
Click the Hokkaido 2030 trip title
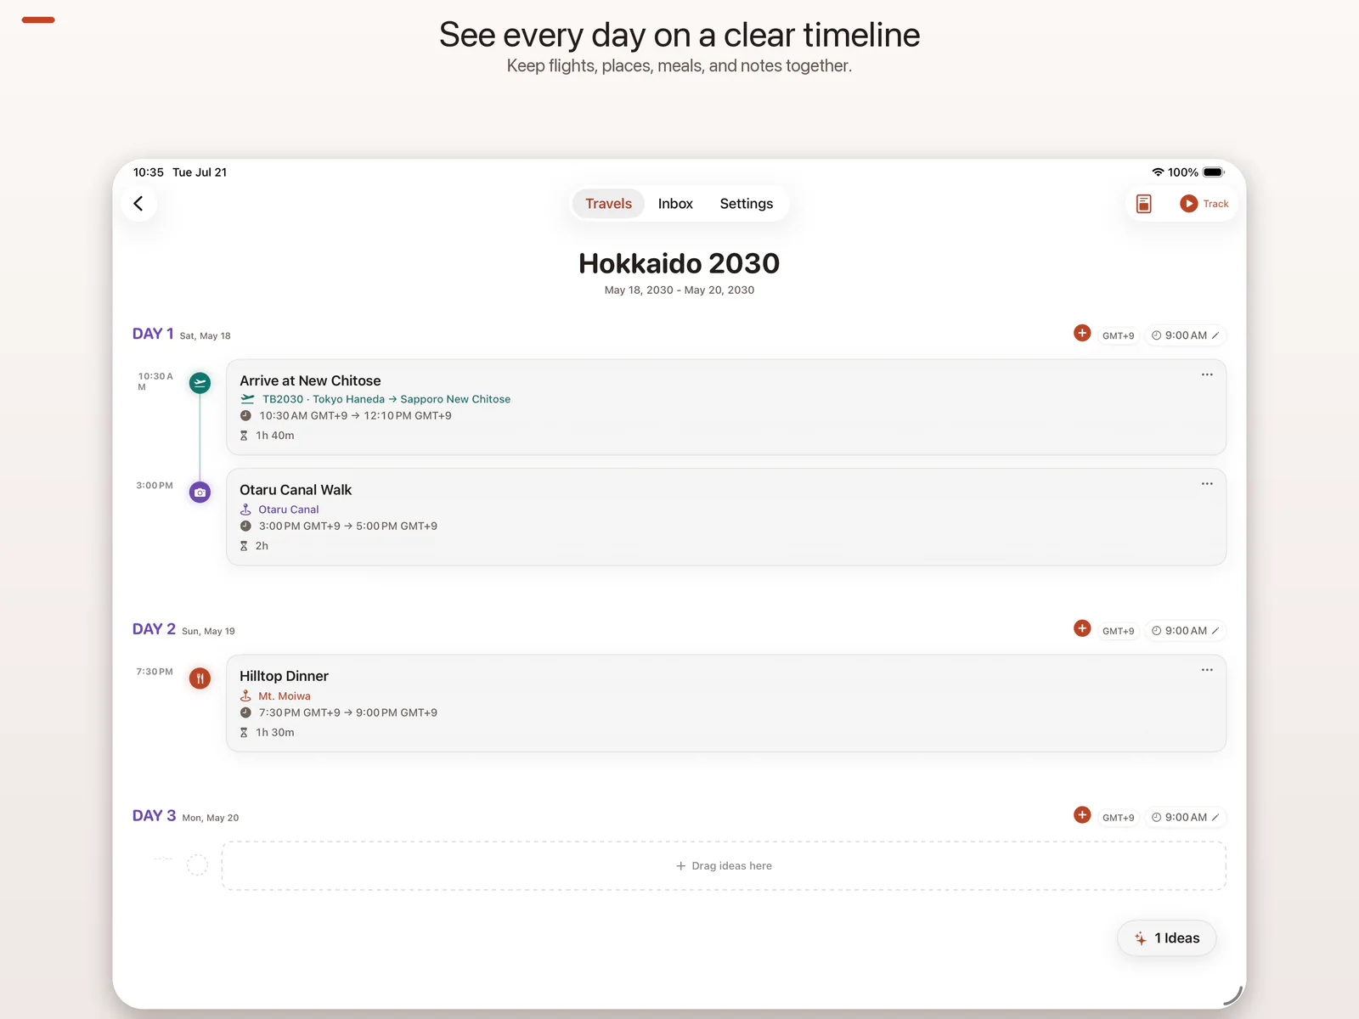[679, 263]
